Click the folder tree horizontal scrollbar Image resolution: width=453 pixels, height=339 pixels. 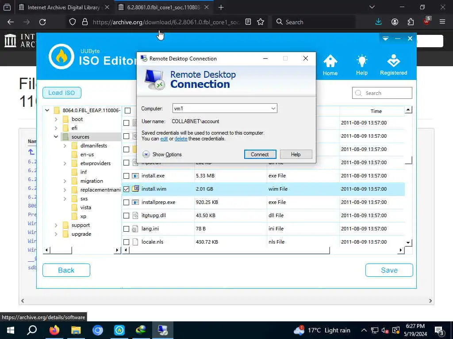click(61, 250)
